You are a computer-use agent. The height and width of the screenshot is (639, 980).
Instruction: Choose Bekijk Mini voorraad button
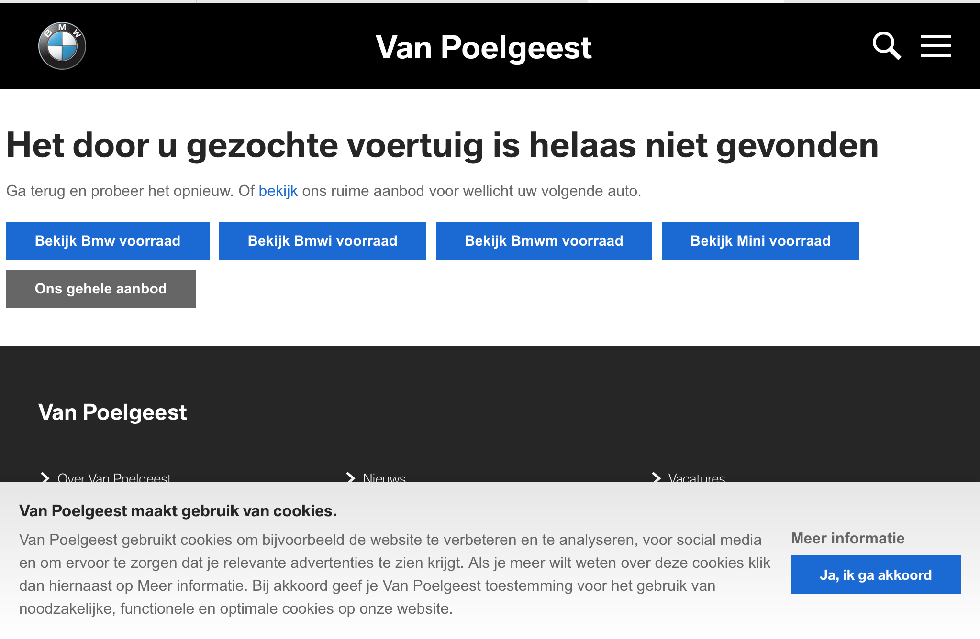760,241
